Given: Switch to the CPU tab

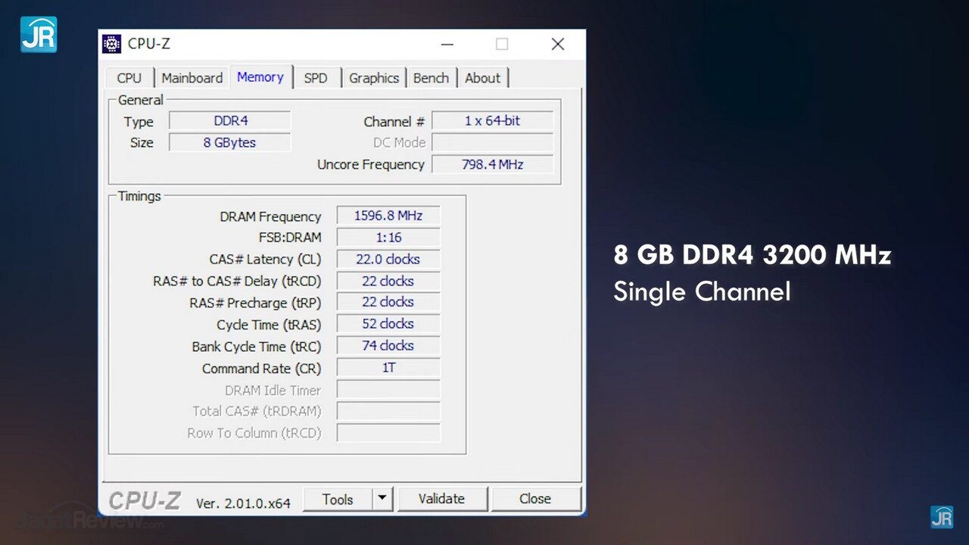Looking at the screenshot, I should click(x=129, y=78).
